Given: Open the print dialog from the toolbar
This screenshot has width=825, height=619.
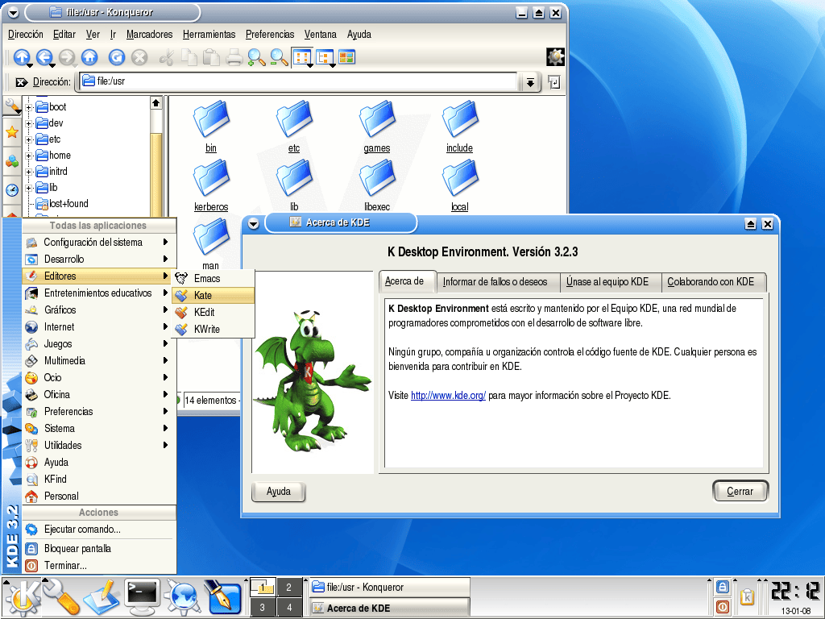Looking at the screenshot, I should coord(234,57).
